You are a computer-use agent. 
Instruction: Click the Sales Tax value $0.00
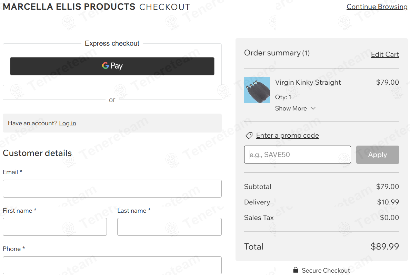click(x=389, y=218)
